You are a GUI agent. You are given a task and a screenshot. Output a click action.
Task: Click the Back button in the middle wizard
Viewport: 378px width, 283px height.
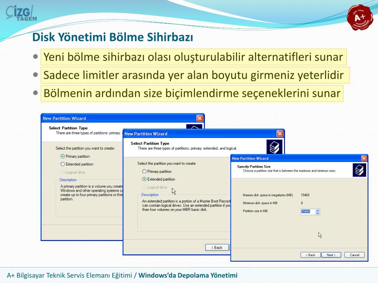217,248
